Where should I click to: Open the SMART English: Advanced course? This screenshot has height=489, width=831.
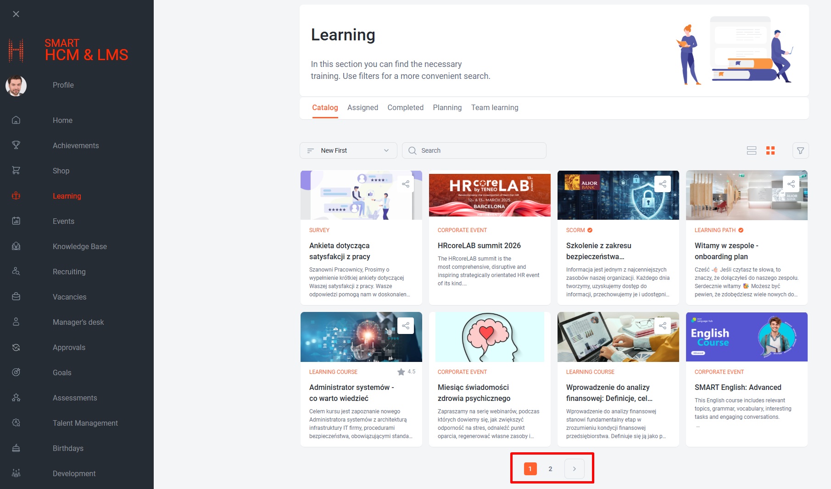pyautogui.click(x=737, y=387)
